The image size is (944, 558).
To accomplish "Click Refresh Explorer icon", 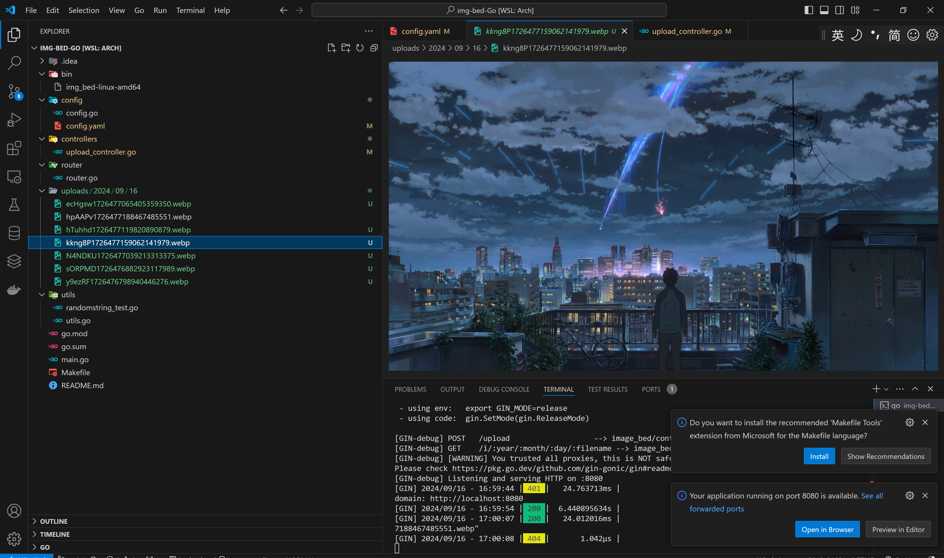I will [360, 48].
